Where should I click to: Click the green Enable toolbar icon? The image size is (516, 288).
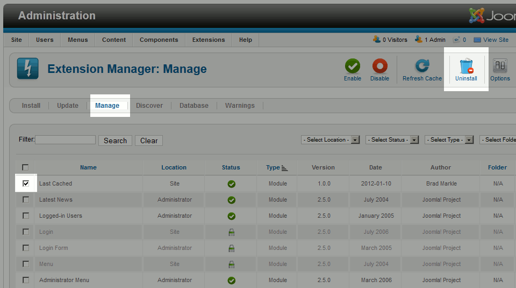click(352, 66)
